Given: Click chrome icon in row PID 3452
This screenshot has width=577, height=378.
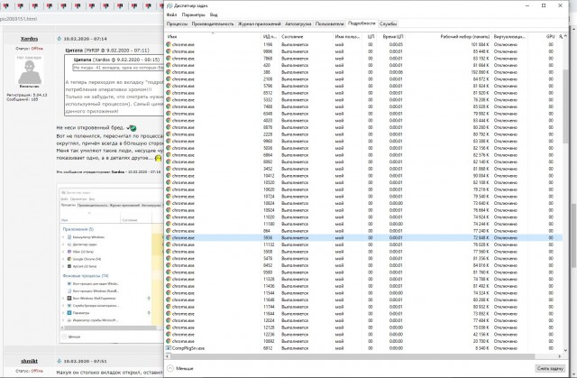Looking at the screenshot, I should [x=169, y=169].
